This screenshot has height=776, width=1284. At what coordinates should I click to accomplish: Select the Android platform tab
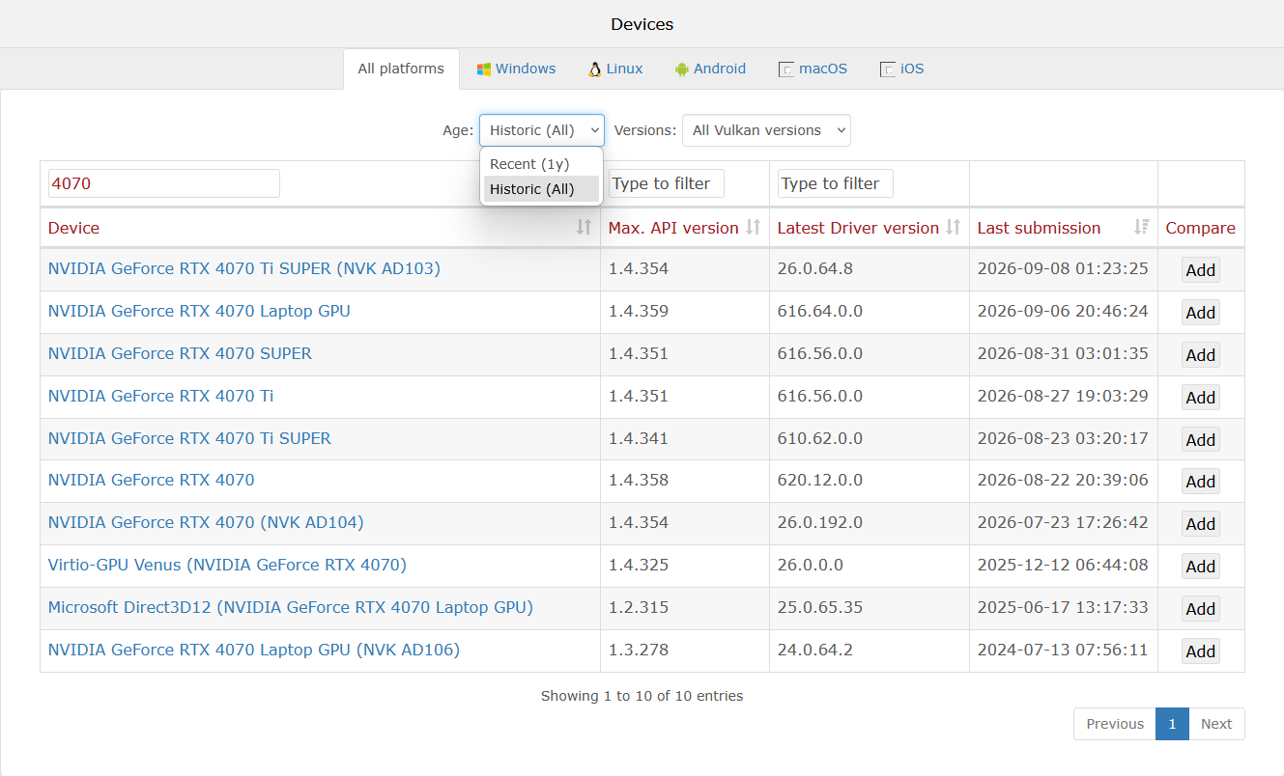710,69
